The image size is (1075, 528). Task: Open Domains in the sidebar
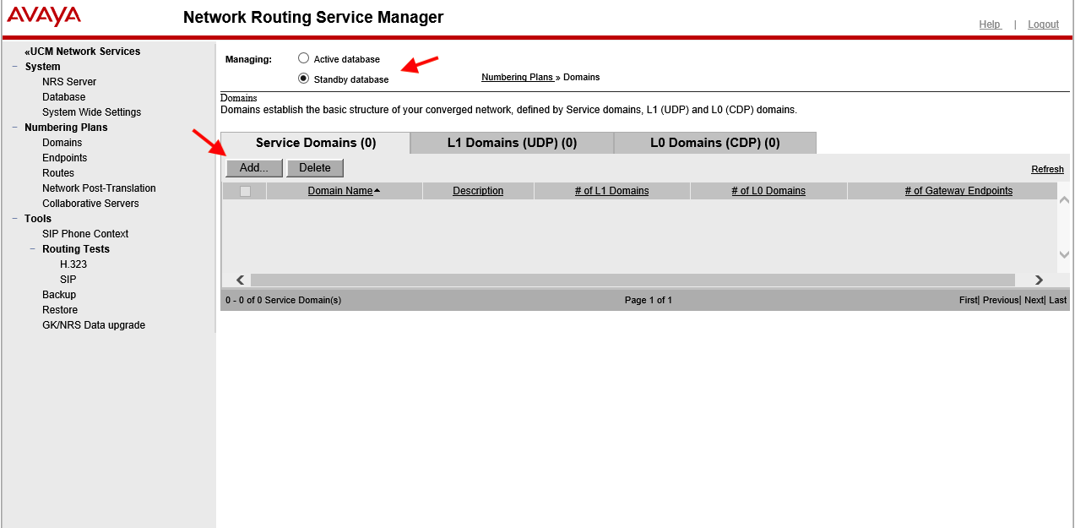(62, 143)
